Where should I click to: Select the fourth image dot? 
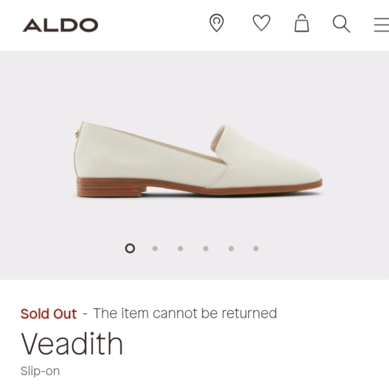(205, 248)
